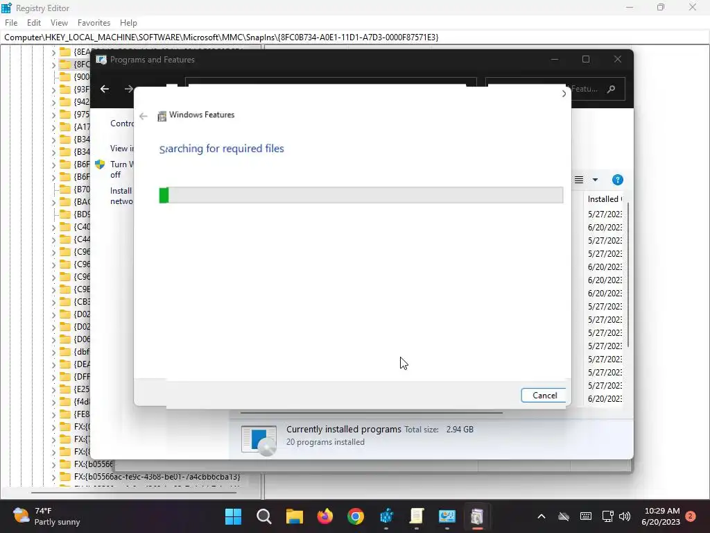Screen dimensions: 710x533
Task: Open the weather widget showing 74°F
Action: pyautogui.click(x=46, y=516)
